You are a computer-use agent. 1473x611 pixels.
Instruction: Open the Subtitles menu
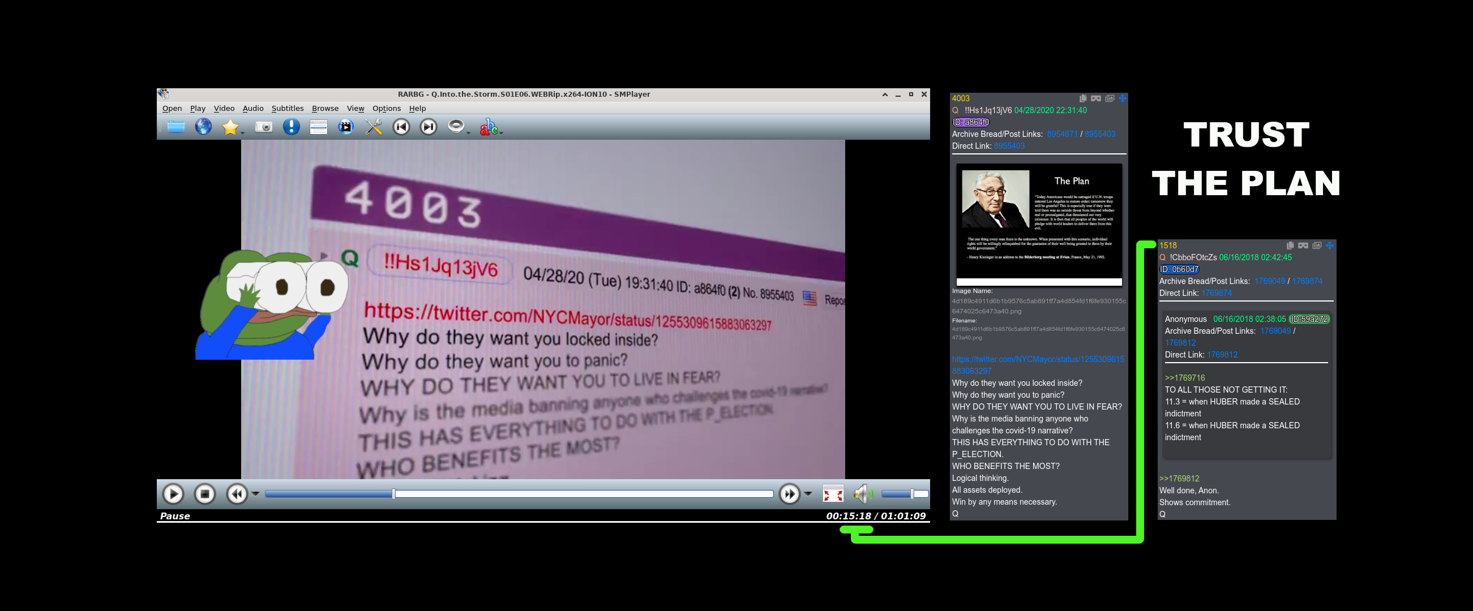click(288, 109)
